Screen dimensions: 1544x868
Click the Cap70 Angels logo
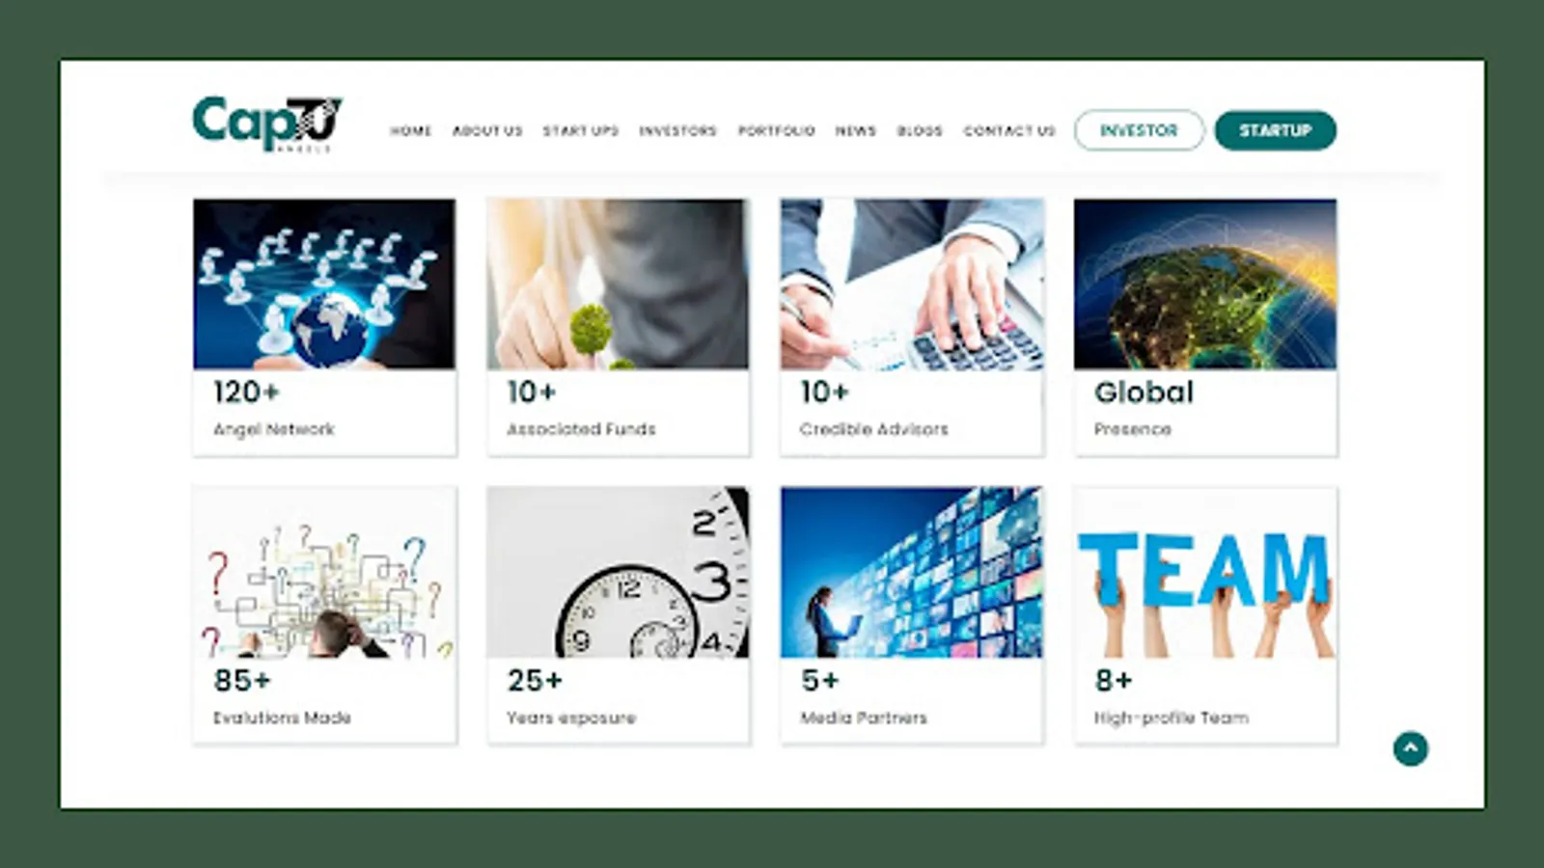click(x=267, y=123)
